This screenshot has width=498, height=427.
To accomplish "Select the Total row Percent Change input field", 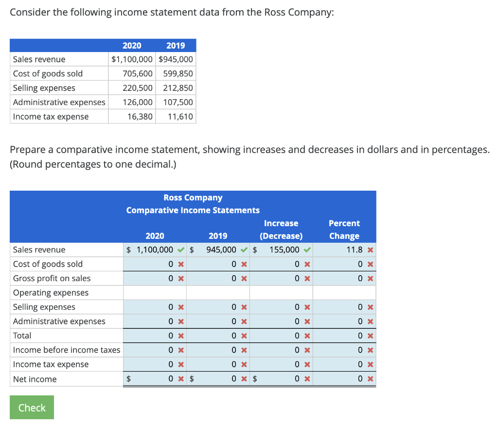I will pyautogui.click(x=340, y=336).
